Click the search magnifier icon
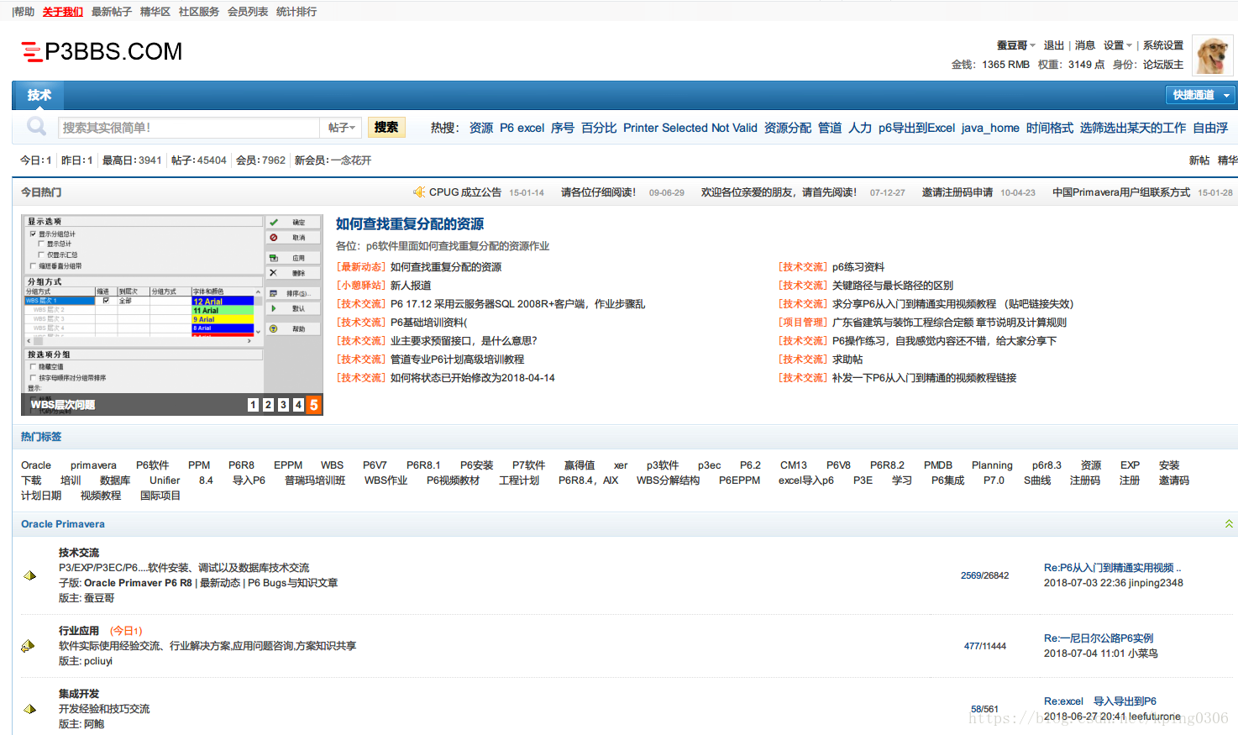1238x735 pixels. tap(36, 127)
